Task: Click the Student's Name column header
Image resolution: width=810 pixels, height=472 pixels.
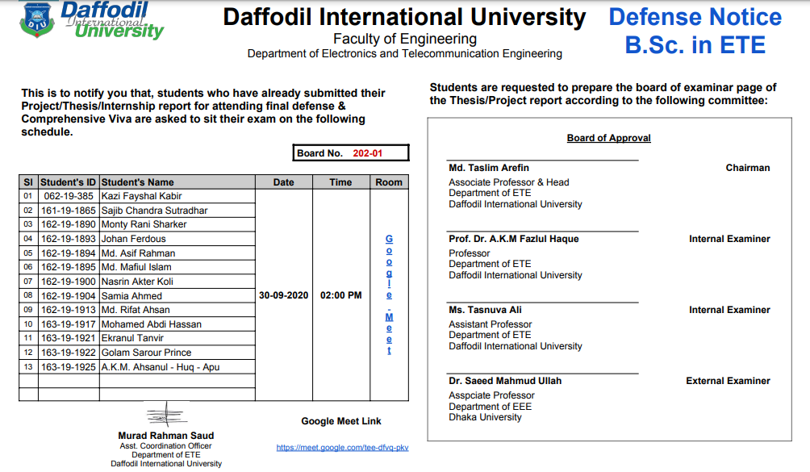Action: [x=138, y=182]
